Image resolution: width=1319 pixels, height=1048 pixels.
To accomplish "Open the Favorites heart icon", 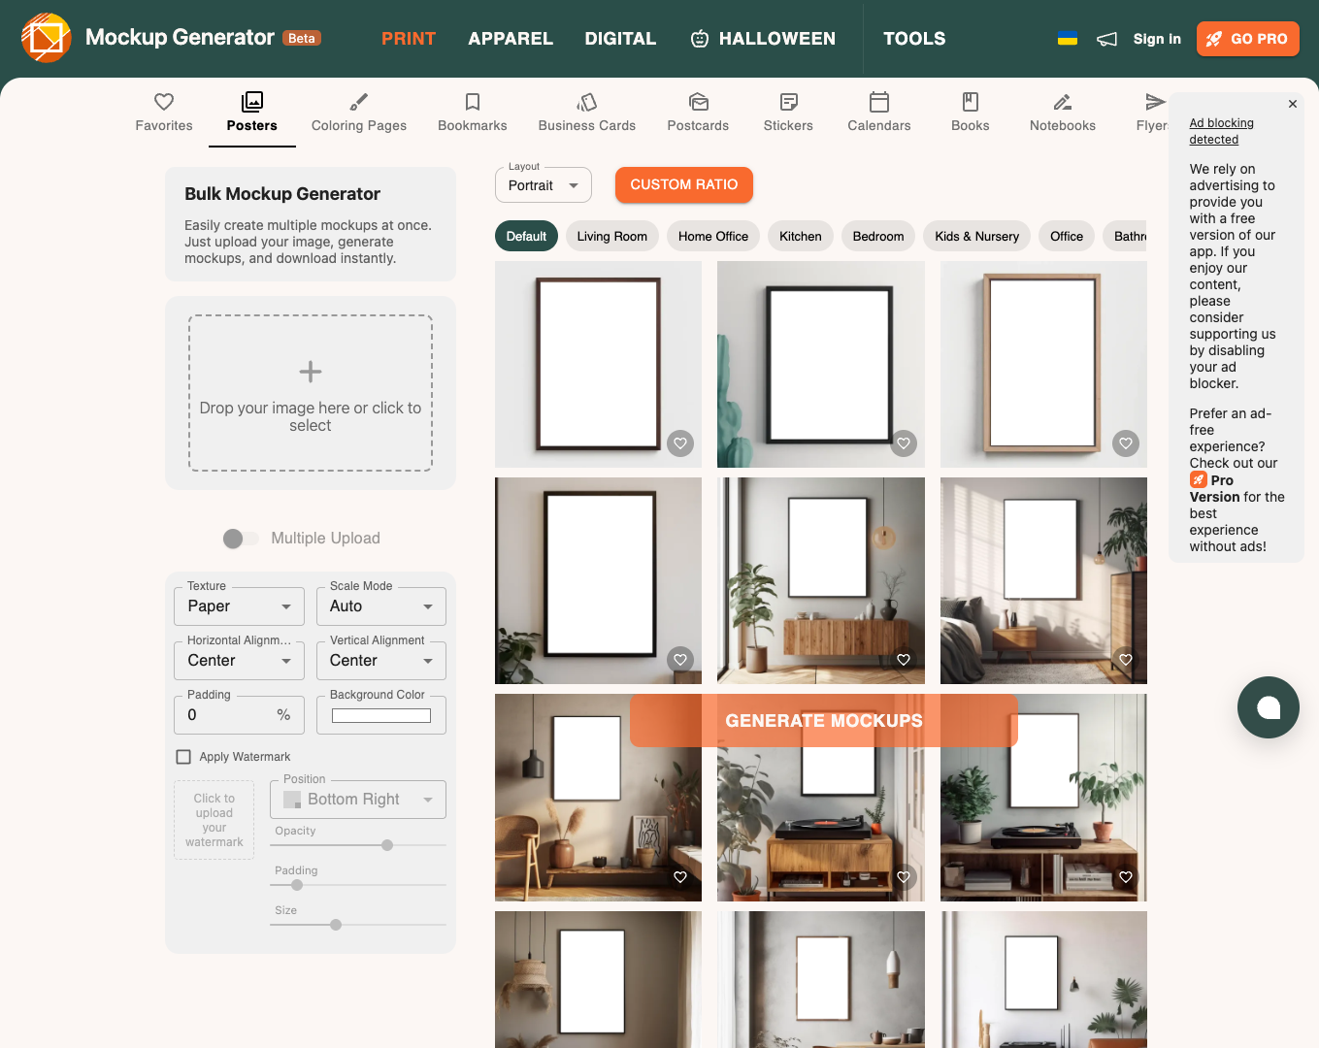I will pos(163,101).
